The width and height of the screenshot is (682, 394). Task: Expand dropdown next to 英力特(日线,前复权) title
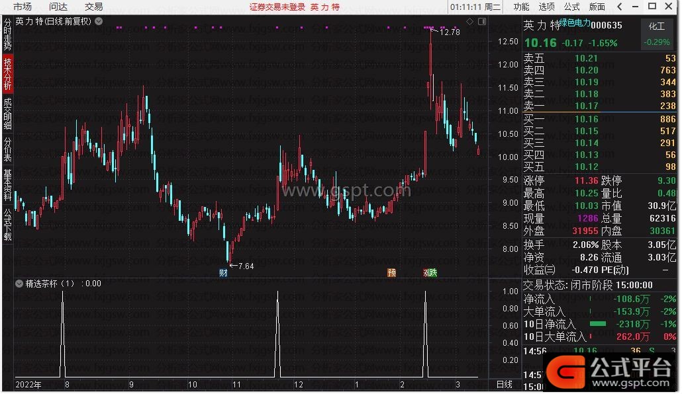(99, 21)
